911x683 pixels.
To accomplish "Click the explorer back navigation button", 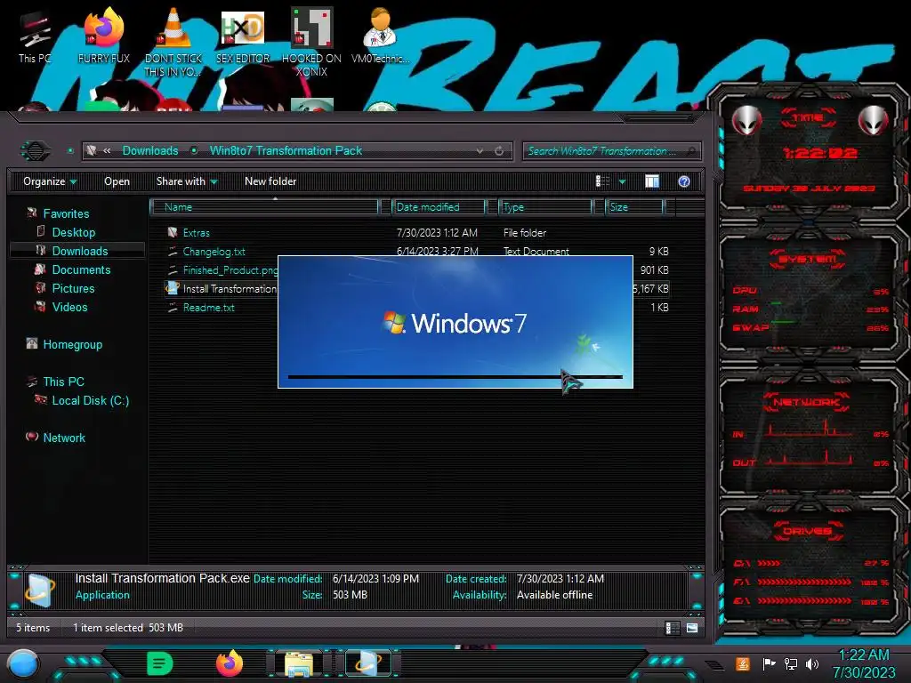I will coord(36,151).
